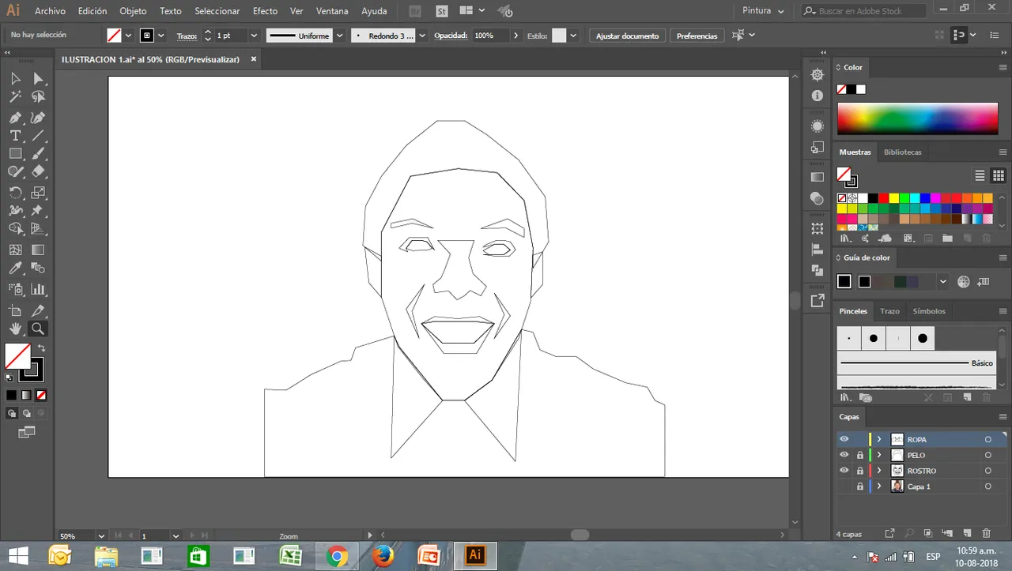
Task: Select the Shape Builder tool
Action: pyautogui.click(x=15, y=229)
